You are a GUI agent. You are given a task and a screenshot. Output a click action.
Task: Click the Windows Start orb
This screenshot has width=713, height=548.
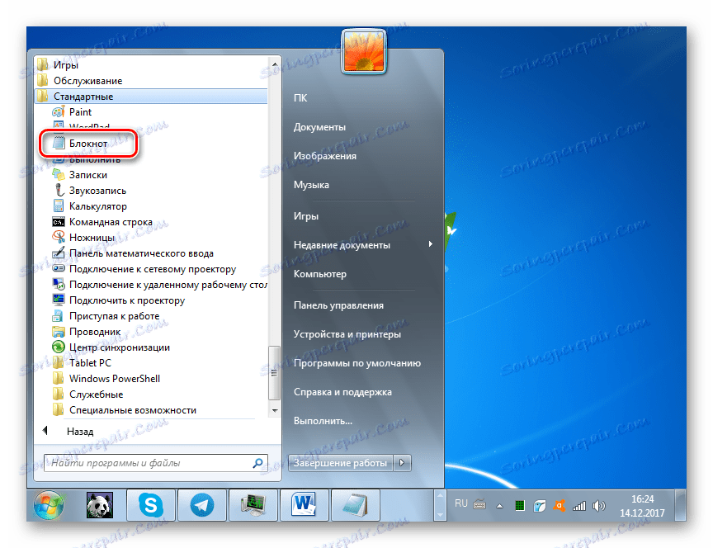[x=48, y=505]
